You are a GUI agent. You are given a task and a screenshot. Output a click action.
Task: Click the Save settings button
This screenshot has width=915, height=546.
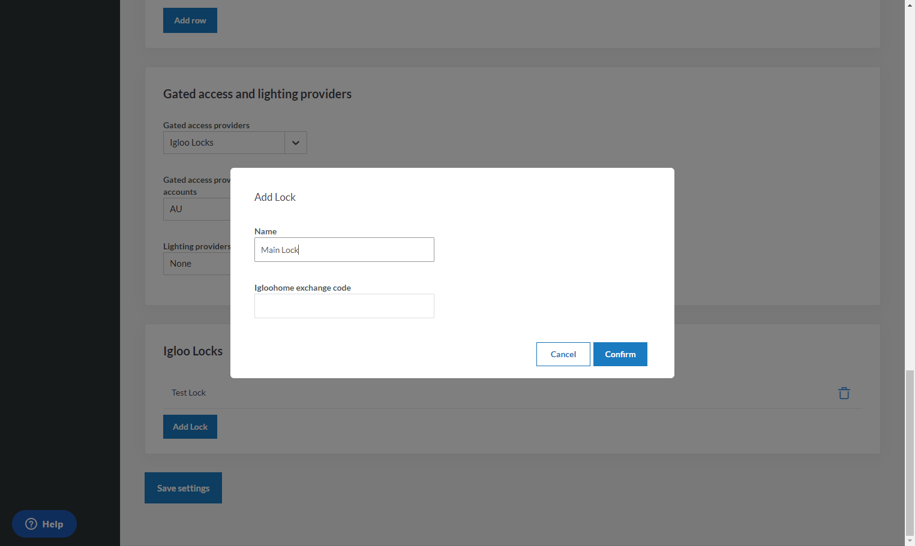click(183, 488)
